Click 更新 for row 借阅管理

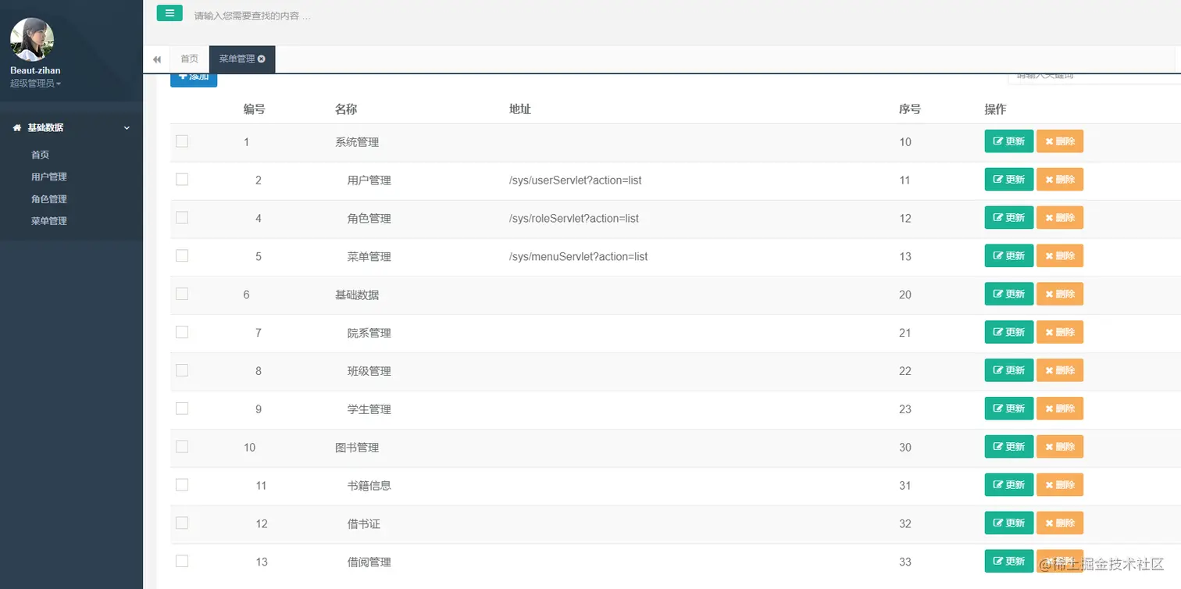pos(1009,561)
